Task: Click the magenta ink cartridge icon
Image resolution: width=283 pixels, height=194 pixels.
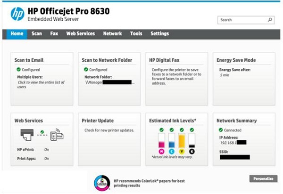Action: pos(161,152)
